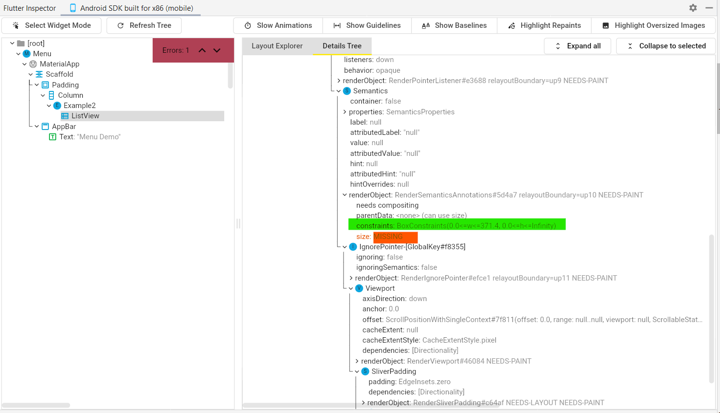Switch to the Layout Explorer tab
The image size is (720, 413).
pyautogui.click(x=277, y=45)
